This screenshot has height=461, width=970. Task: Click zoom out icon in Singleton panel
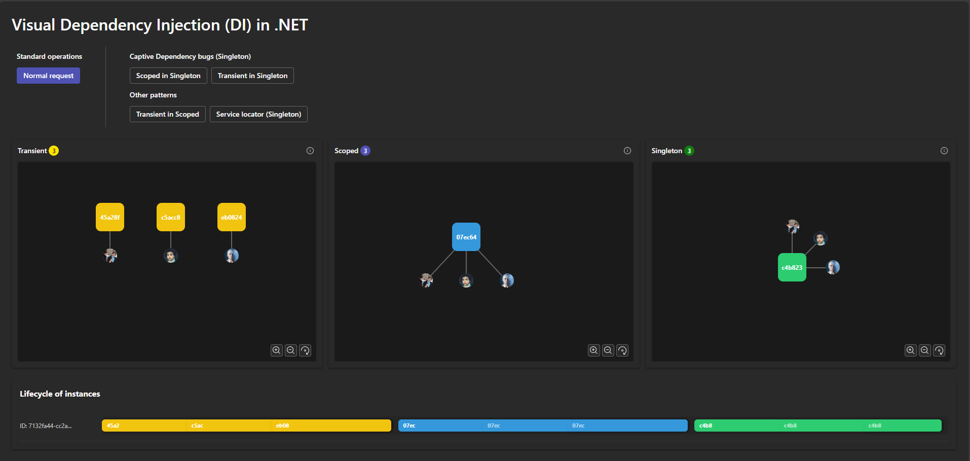pos(925,350)
